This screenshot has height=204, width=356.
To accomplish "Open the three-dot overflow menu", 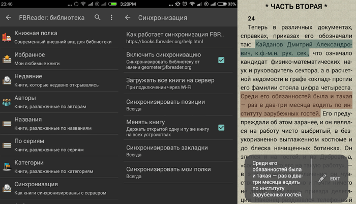I will coord(112,18).
